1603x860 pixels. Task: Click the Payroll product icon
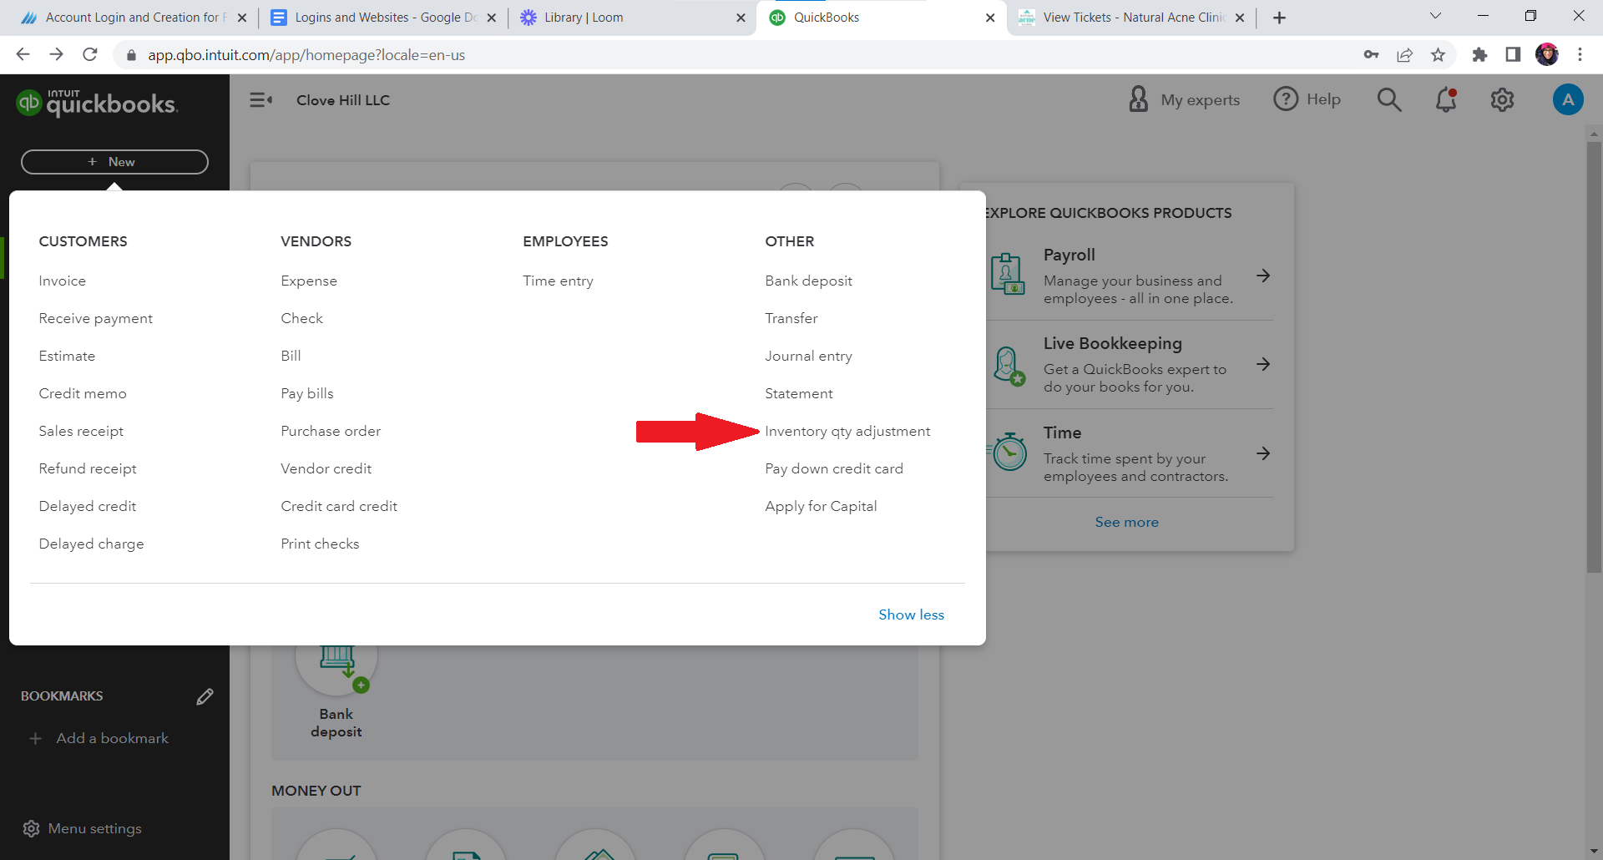pos(1008,274)
